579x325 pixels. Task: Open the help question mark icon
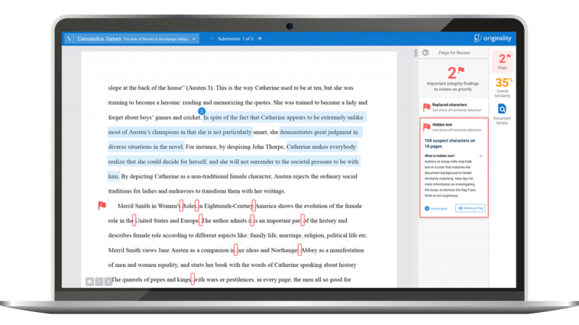point(426,52)
